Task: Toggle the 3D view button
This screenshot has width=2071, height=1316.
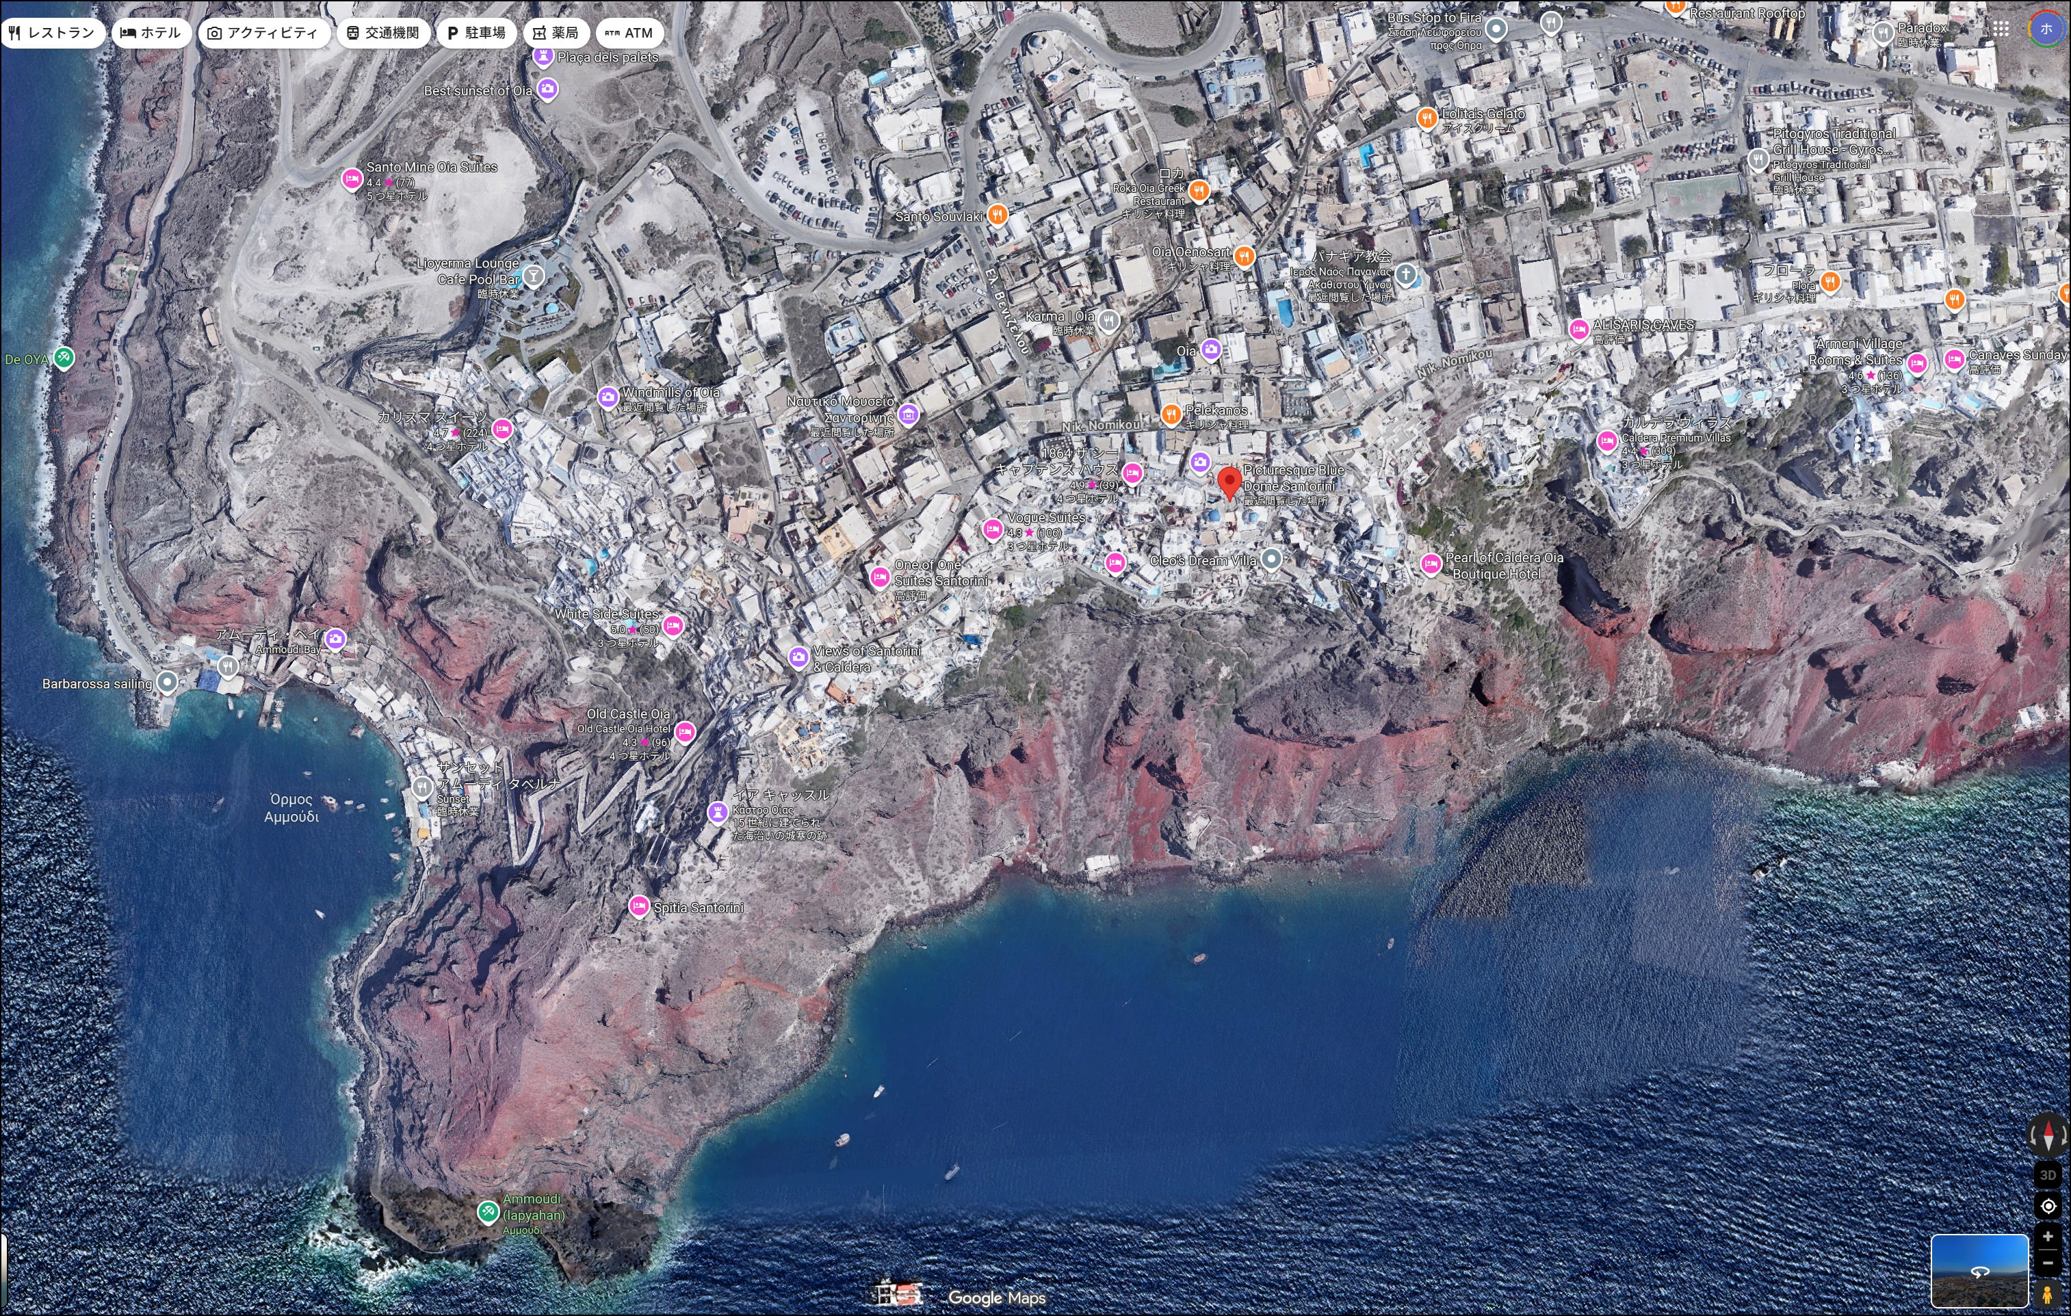Action: [x=2048, y=1175]
